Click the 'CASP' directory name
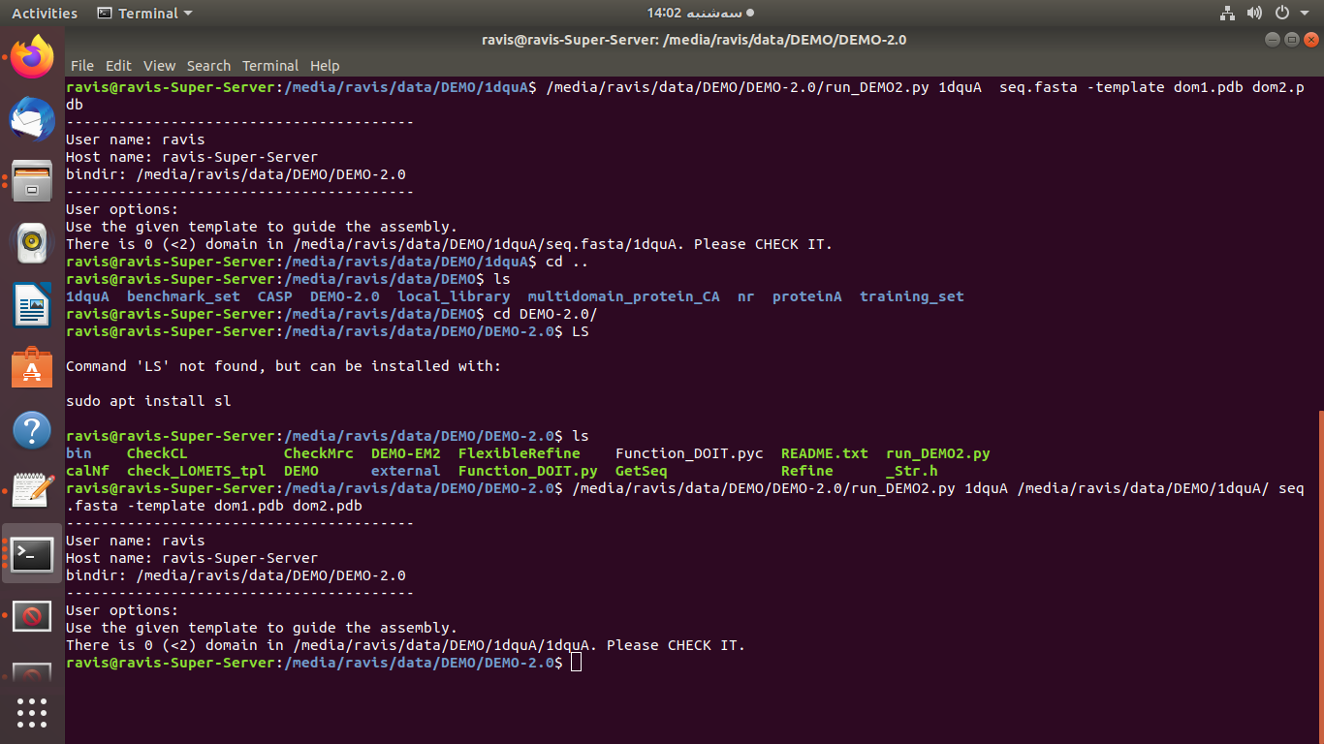1324x744 pixels. pos(274,296)
